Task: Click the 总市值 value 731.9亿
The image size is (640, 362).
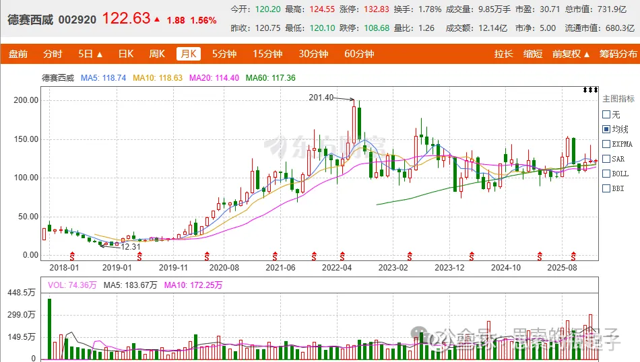Action: (612, 9)
